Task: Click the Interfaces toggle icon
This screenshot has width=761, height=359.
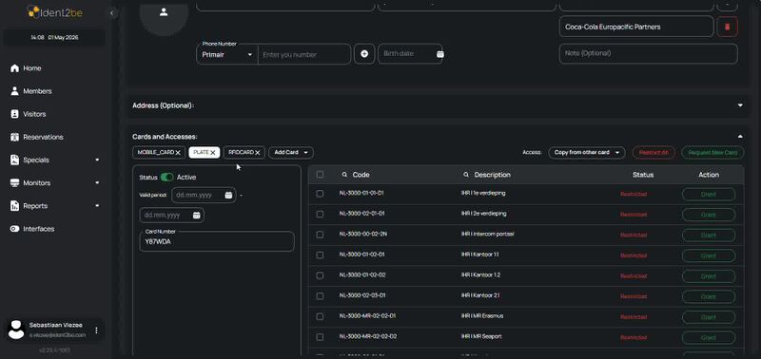Action: click(14, 229)
